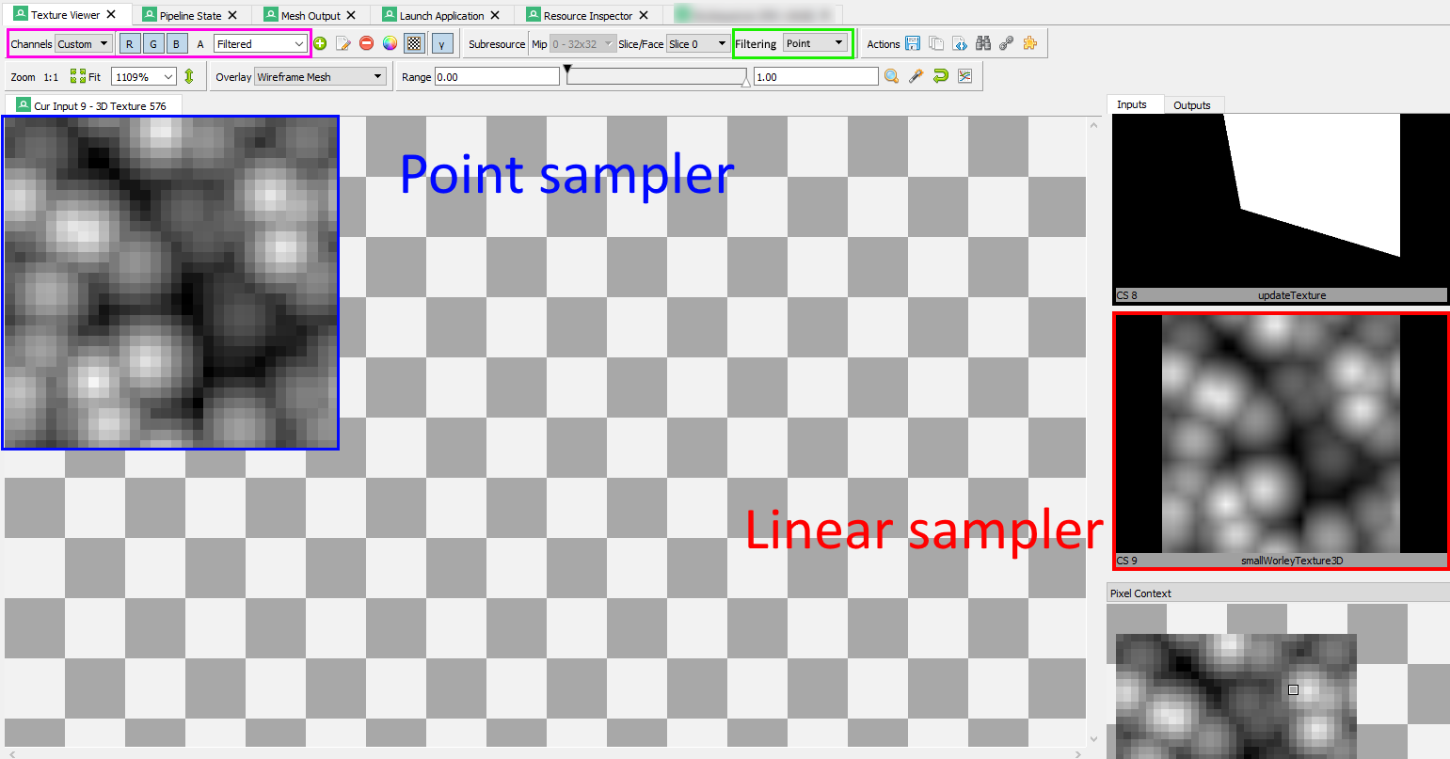The height and width of the screenshot is (759, 1450).
Task: Switch to the Outputs tab
Action: (x=1193, y=104)
